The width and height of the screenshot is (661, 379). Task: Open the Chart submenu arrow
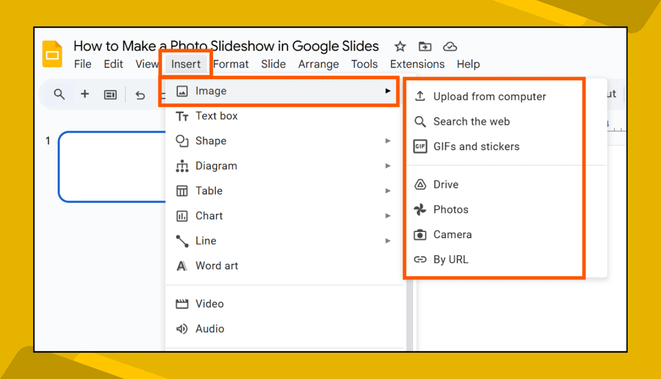[388, 215]
